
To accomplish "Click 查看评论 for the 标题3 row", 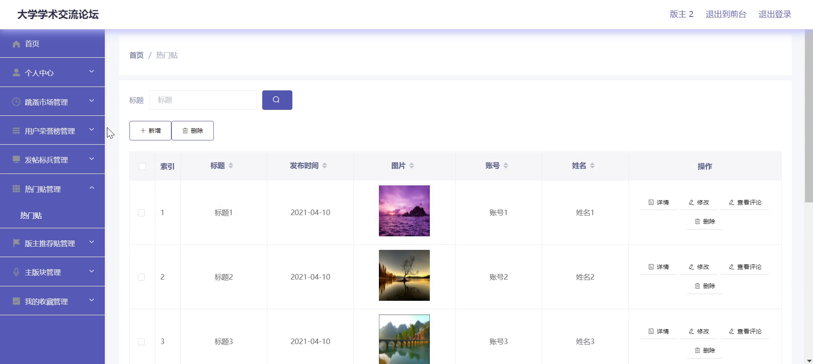I will click(745, 331).
